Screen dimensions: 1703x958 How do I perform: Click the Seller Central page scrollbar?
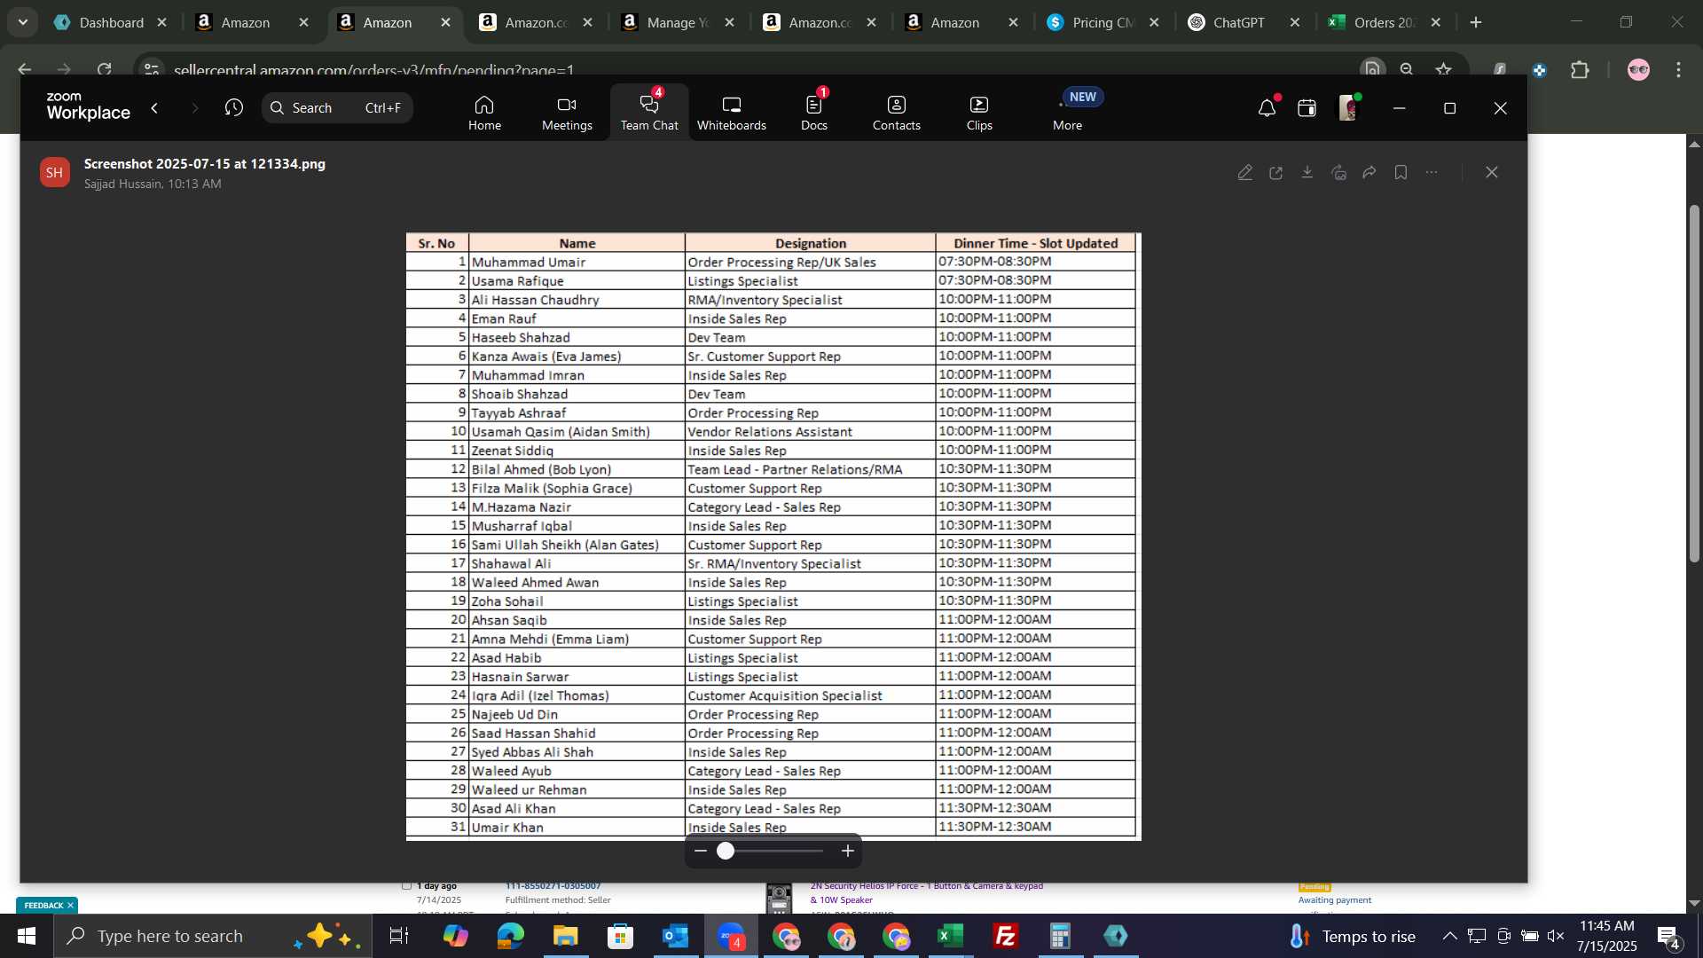[1694, 381]
